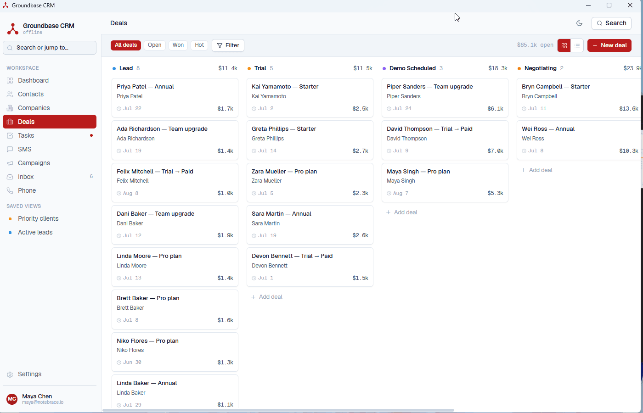Select the Hot filter tab
643x413 pixels.
tap(199, 45)
